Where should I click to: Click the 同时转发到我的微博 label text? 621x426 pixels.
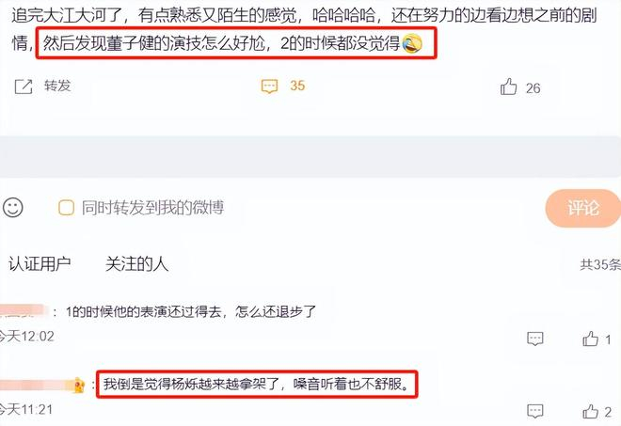(x=152, y=208)
